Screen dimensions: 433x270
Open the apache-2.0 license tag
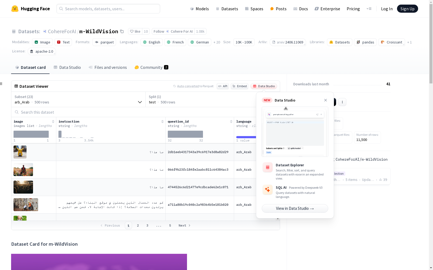point(42,51)
